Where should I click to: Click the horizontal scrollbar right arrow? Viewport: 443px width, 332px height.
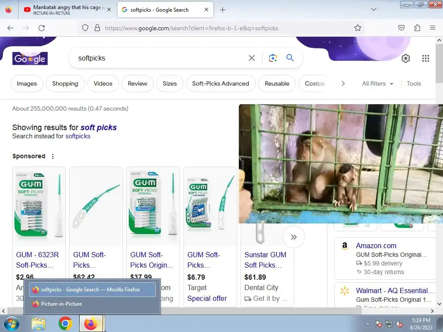coord(432,311)
